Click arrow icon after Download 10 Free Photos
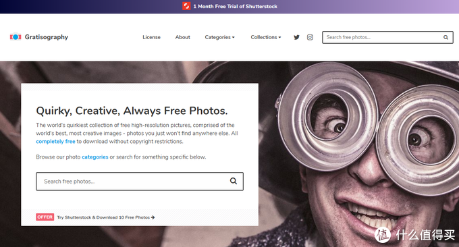The width and height of the screenshot is (459, 247). point(153,217)
